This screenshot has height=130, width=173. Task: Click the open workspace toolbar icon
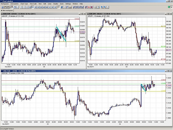5,7
